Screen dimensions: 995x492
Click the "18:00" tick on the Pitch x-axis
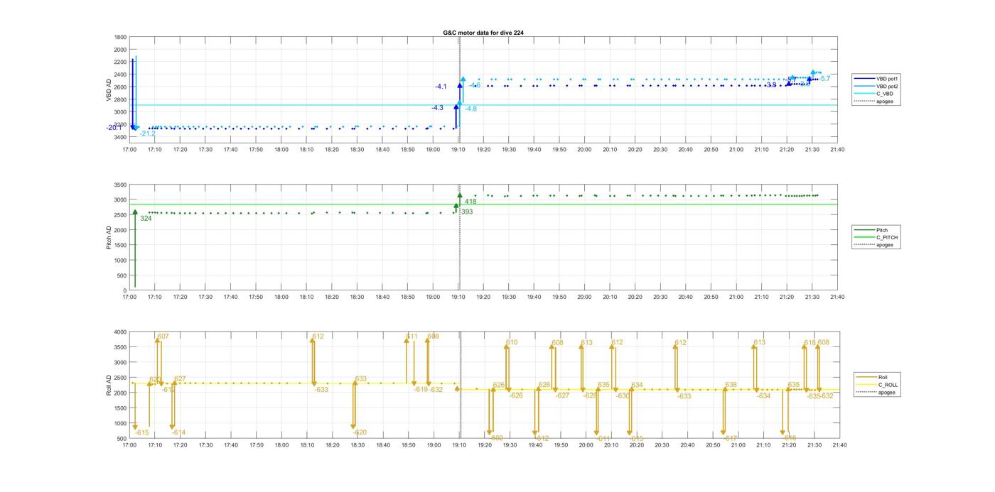pyautogui.click(x=281, y=297)
